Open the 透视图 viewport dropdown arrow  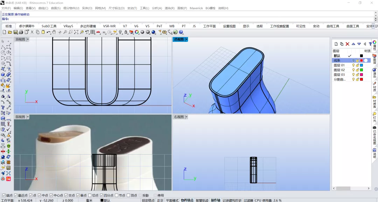point(186,39)
